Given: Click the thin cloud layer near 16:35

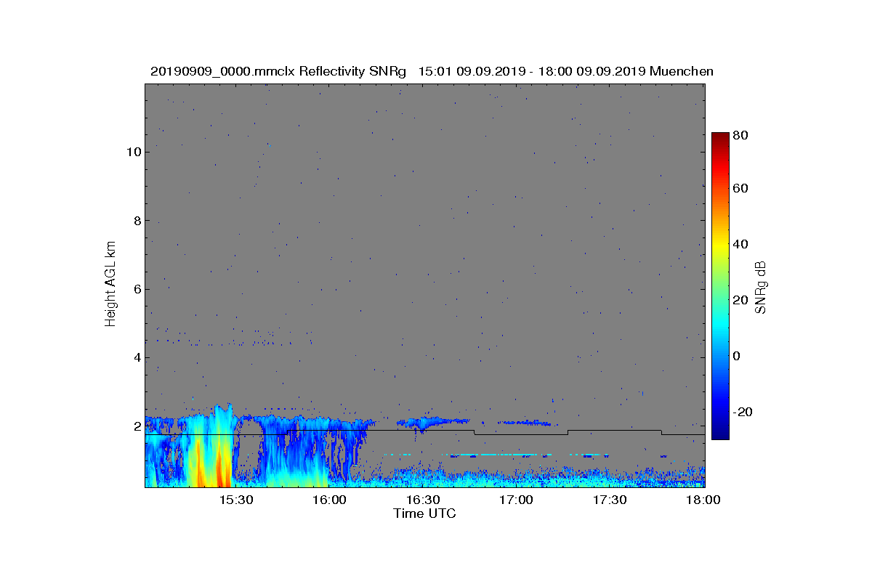Looking at the screenshot, I should [x=434, y=421].
